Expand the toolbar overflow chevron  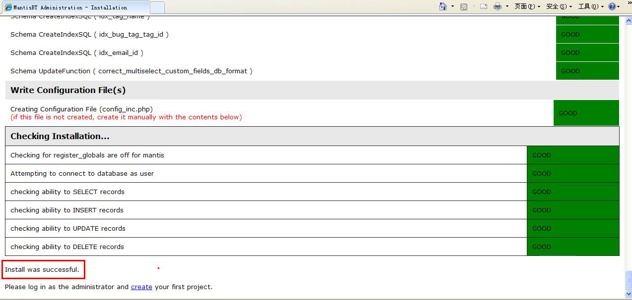[x=629, y=3]
